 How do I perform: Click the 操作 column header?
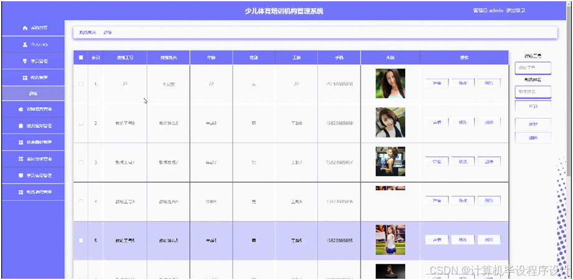[464, 57]
